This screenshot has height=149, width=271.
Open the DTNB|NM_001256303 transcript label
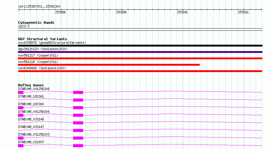click(x=34, y=134)
